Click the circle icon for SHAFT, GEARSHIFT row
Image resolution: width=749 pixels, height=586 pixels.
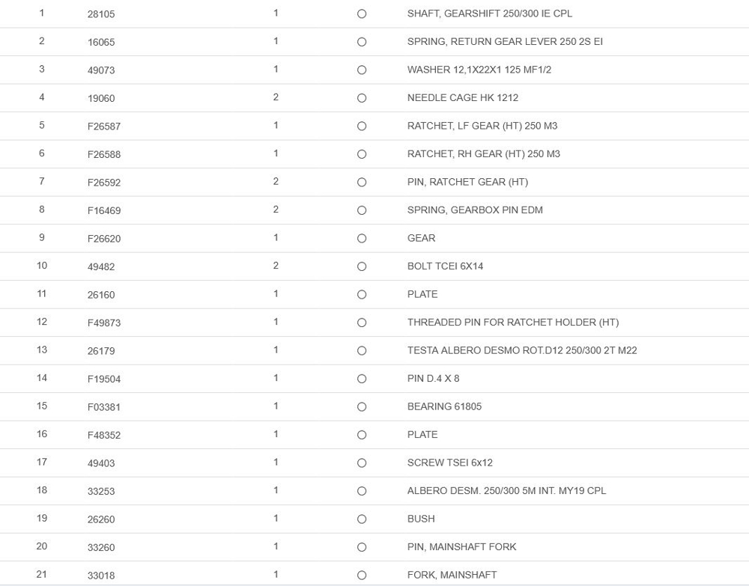362,14
